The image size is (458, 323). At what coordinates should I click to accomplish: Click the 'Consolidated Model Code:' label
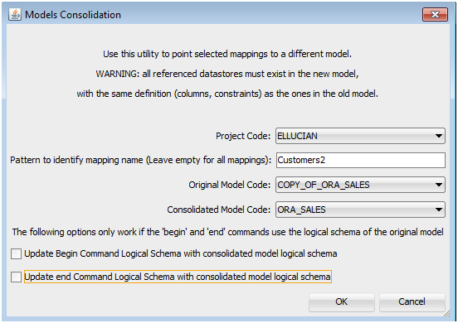coord(219,210)
